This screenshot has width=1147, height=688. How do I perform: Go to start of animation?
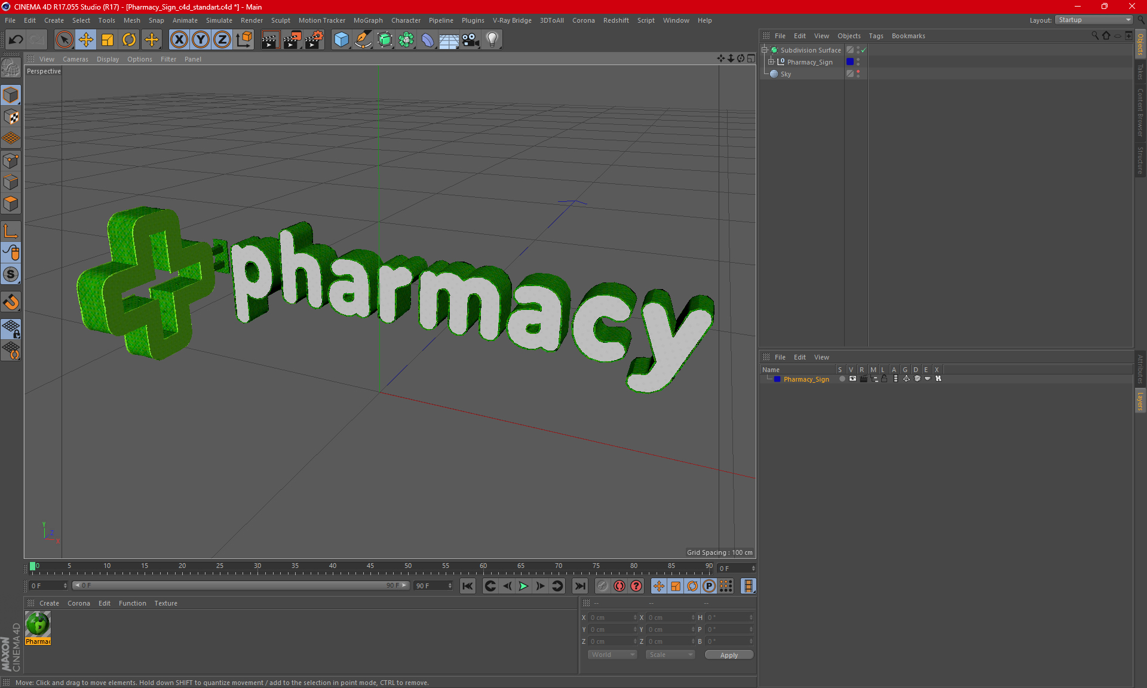[x=468, y=586]
